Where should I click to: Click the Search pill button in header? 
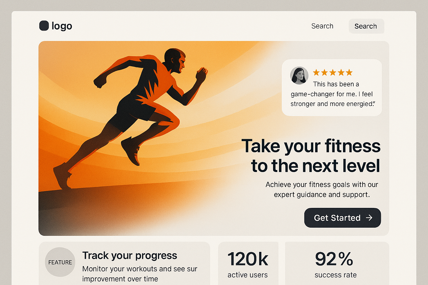tap(366, 26)
